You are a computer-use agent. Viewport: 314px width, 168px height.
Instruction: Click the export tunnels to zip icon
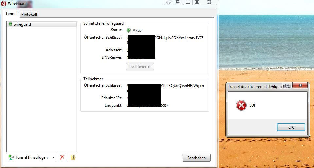[x=73, y=158]
